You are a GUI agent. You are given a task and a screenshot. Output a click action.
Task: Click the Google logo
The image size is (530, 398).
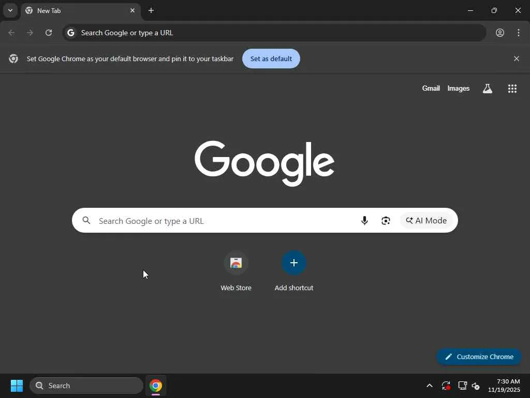(264, 163)
